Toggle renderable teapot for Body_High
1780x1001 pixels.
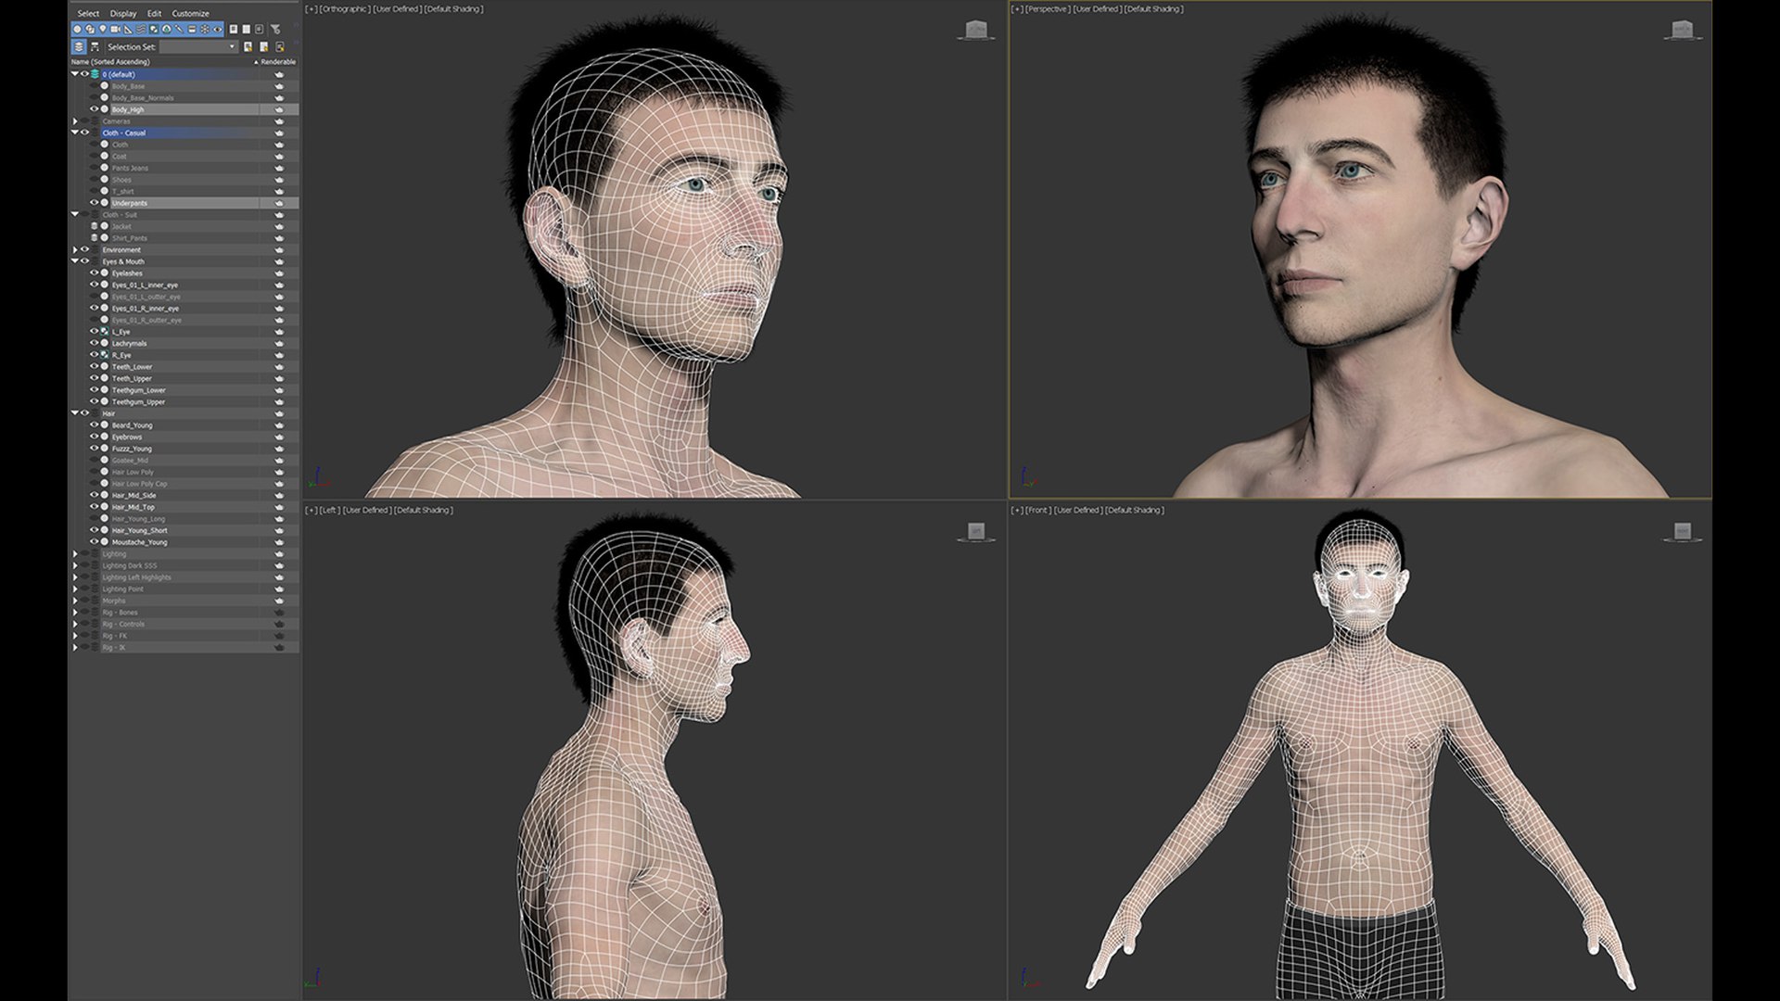(279, 109)
